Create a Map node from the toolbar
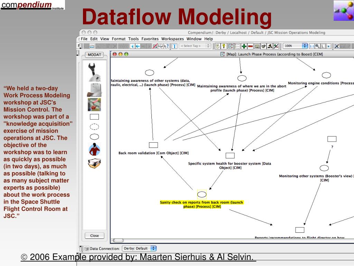Viewport: 354px width, 266px height. pyautogui.click(x=231, y=46)
